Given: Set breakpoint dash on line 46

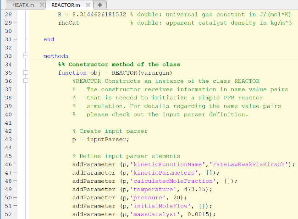Looking at the screenshot, I should point(15,164).
